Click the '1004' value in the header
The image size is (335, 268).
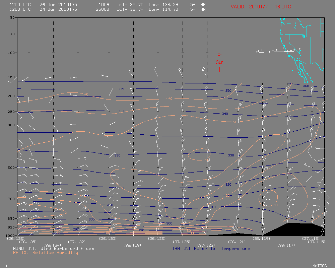point(104,4)
